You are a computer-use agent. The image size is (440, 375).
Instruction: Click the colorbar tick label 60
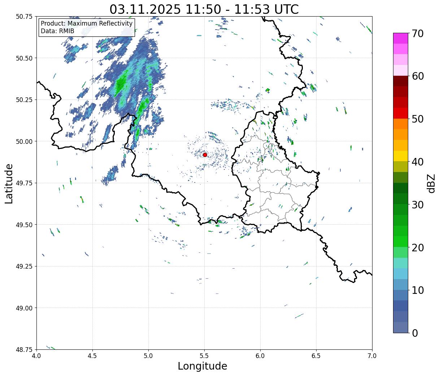coord(418,76)
